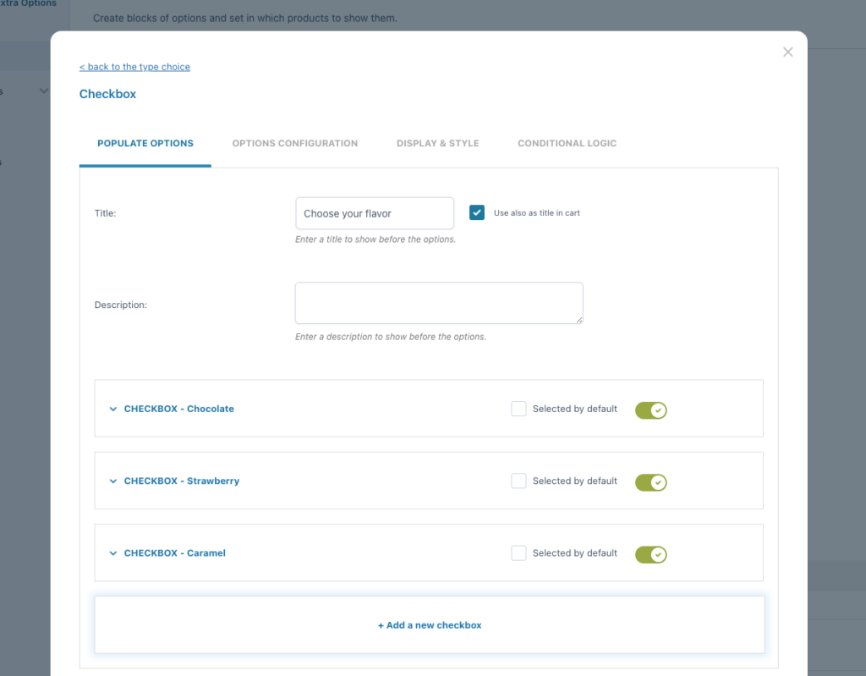The image size is (866, 676).
Task: Add a new checkbox option
Action: click(430, 625)
